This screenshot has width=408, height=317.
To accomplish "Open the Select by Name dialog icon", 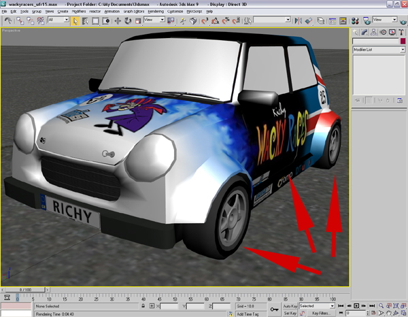I will [85, 21].
